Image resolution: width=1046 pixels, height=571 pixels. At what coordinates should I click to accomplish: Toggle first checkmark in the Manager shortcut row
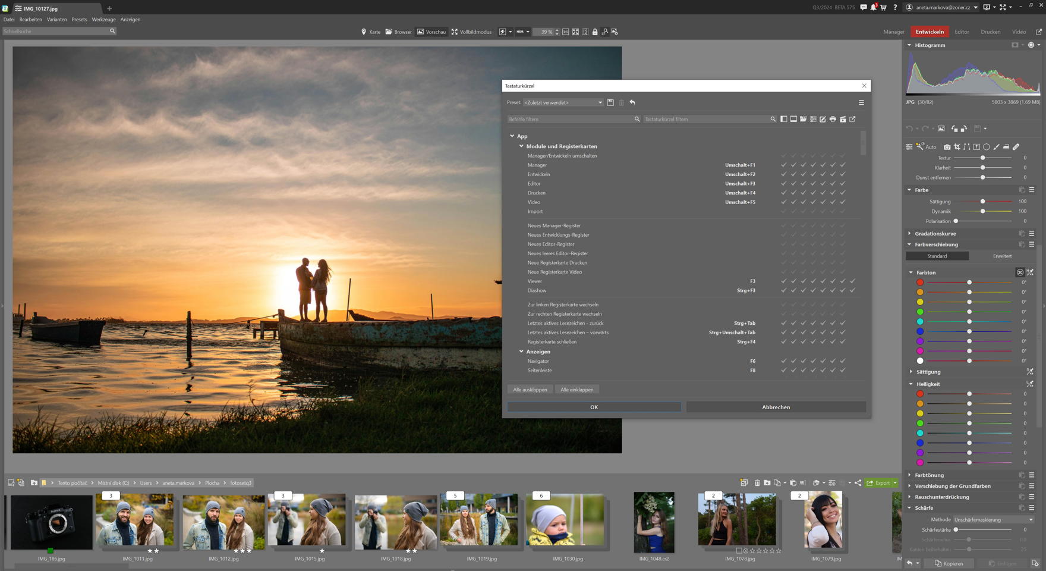pyautogui.click(x=783, y=165)
